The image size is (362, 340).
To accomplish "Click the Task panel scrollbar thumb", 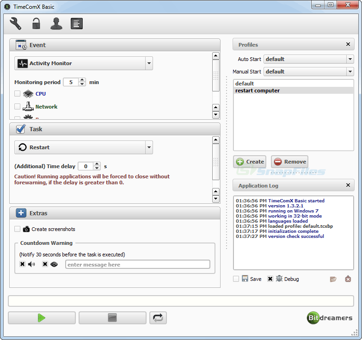I will (215, 162).
